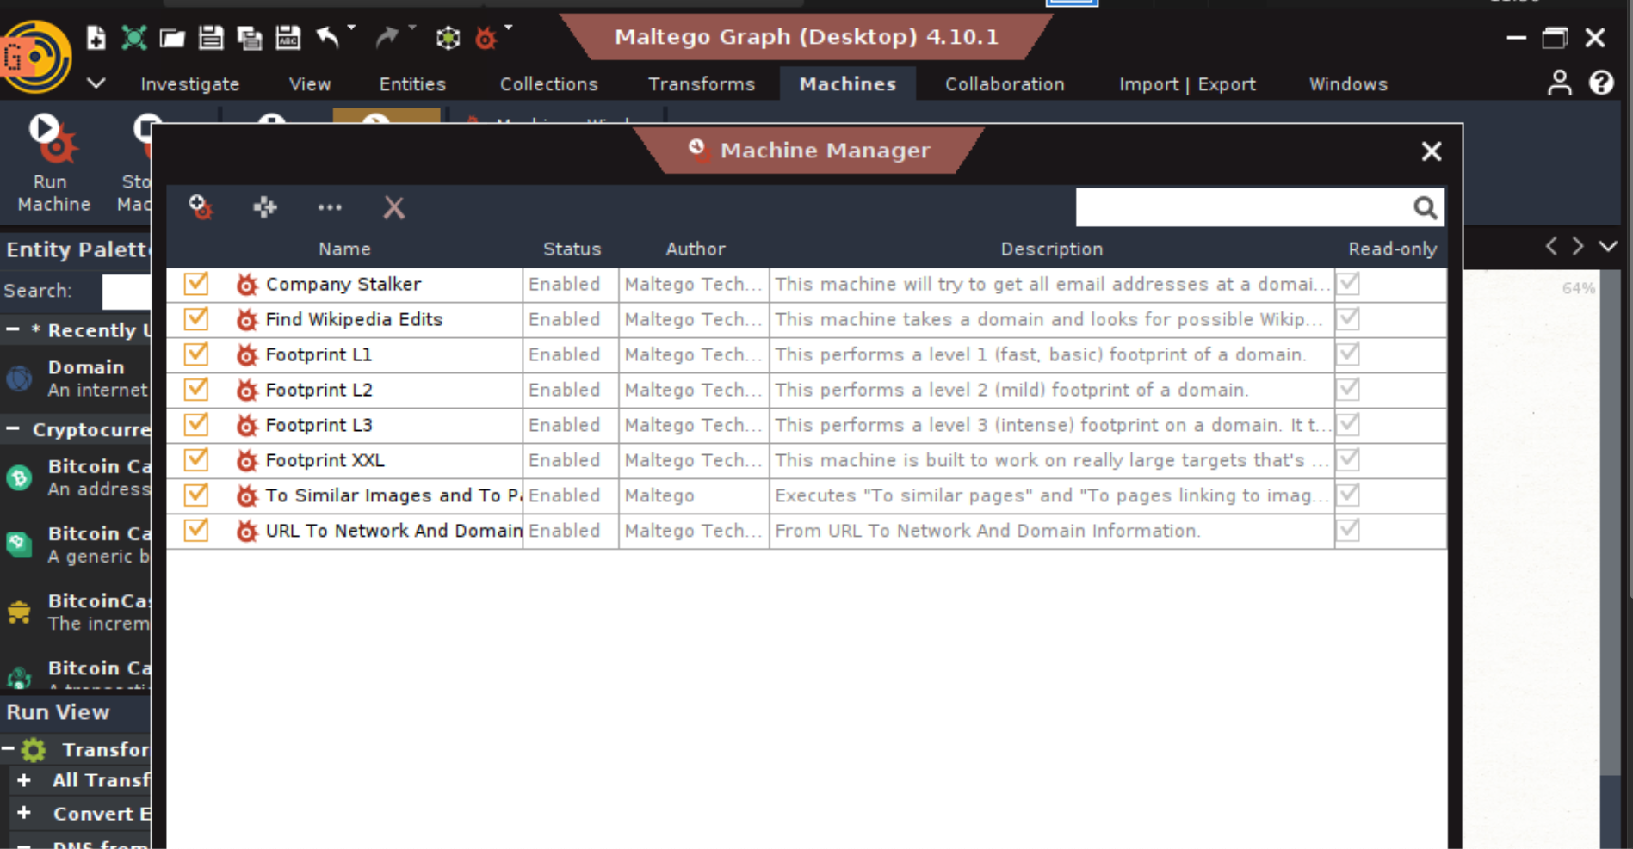The image size is (1633, 849).
Task: Click Run Machine in the ribbon
Action: click(53, 163)
